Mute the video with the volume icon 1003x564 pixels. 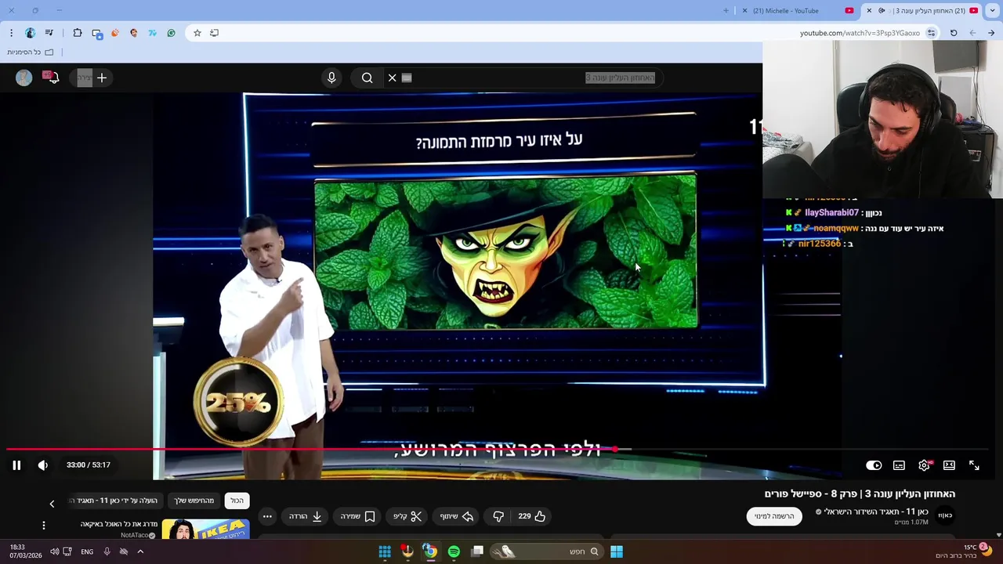click(x=43, y=465)
